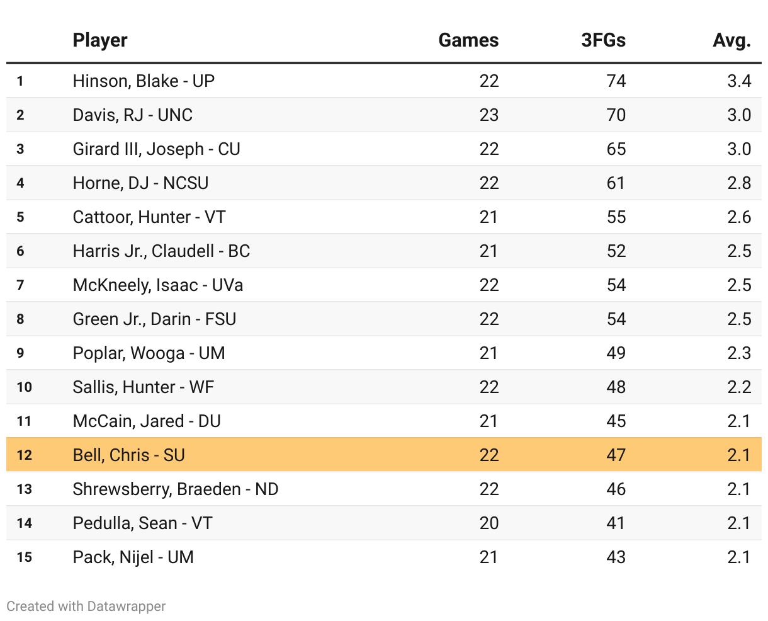
Task: Click player name Davis, RJ - UNC
Action: (x=133, y=115)
